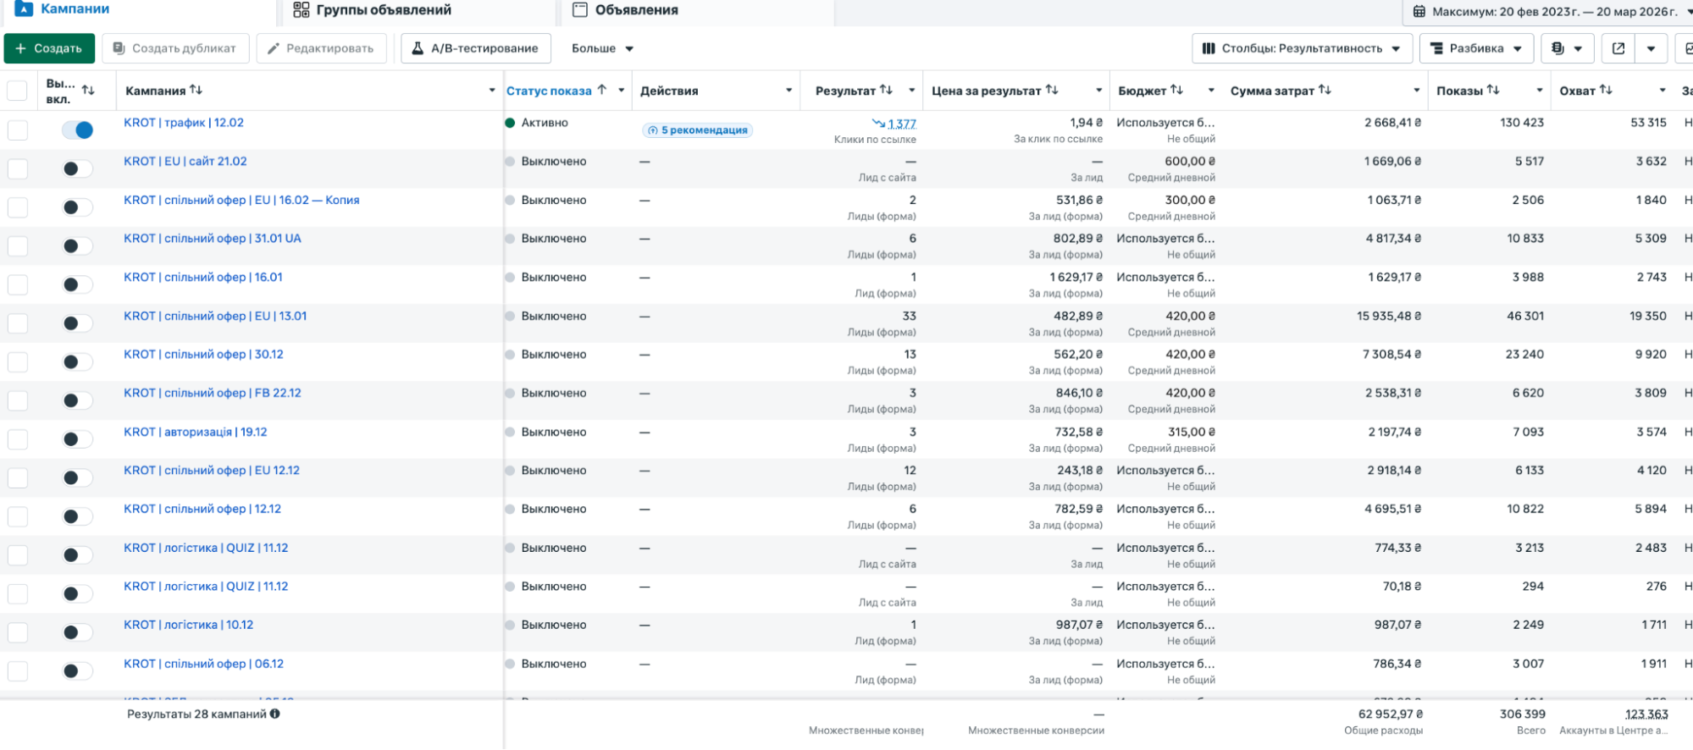1693x750 pixels.
Task: Tick the select-all checkbox in header
Action: (17, 91)
